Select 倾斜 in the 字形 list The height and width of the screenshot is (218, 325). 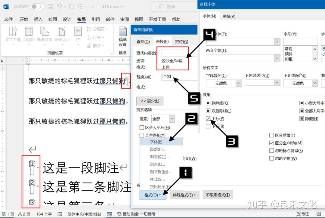tap(289, 54)
